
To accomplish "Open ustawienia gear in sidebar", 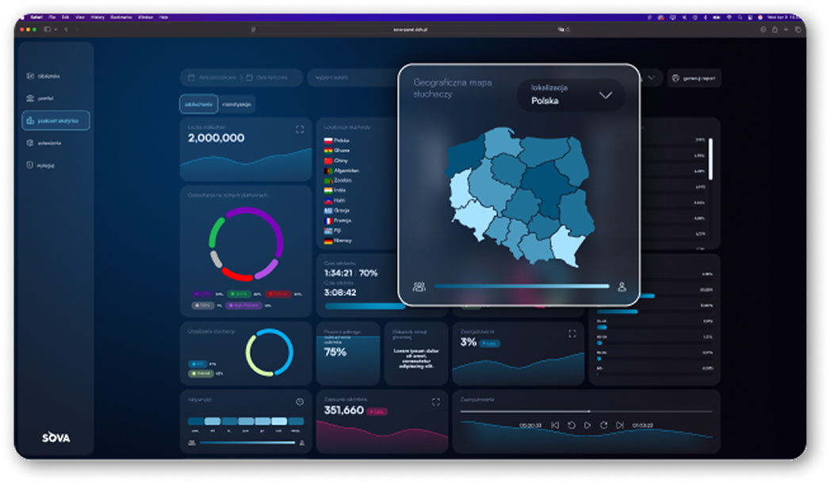I will pos(30,143).
